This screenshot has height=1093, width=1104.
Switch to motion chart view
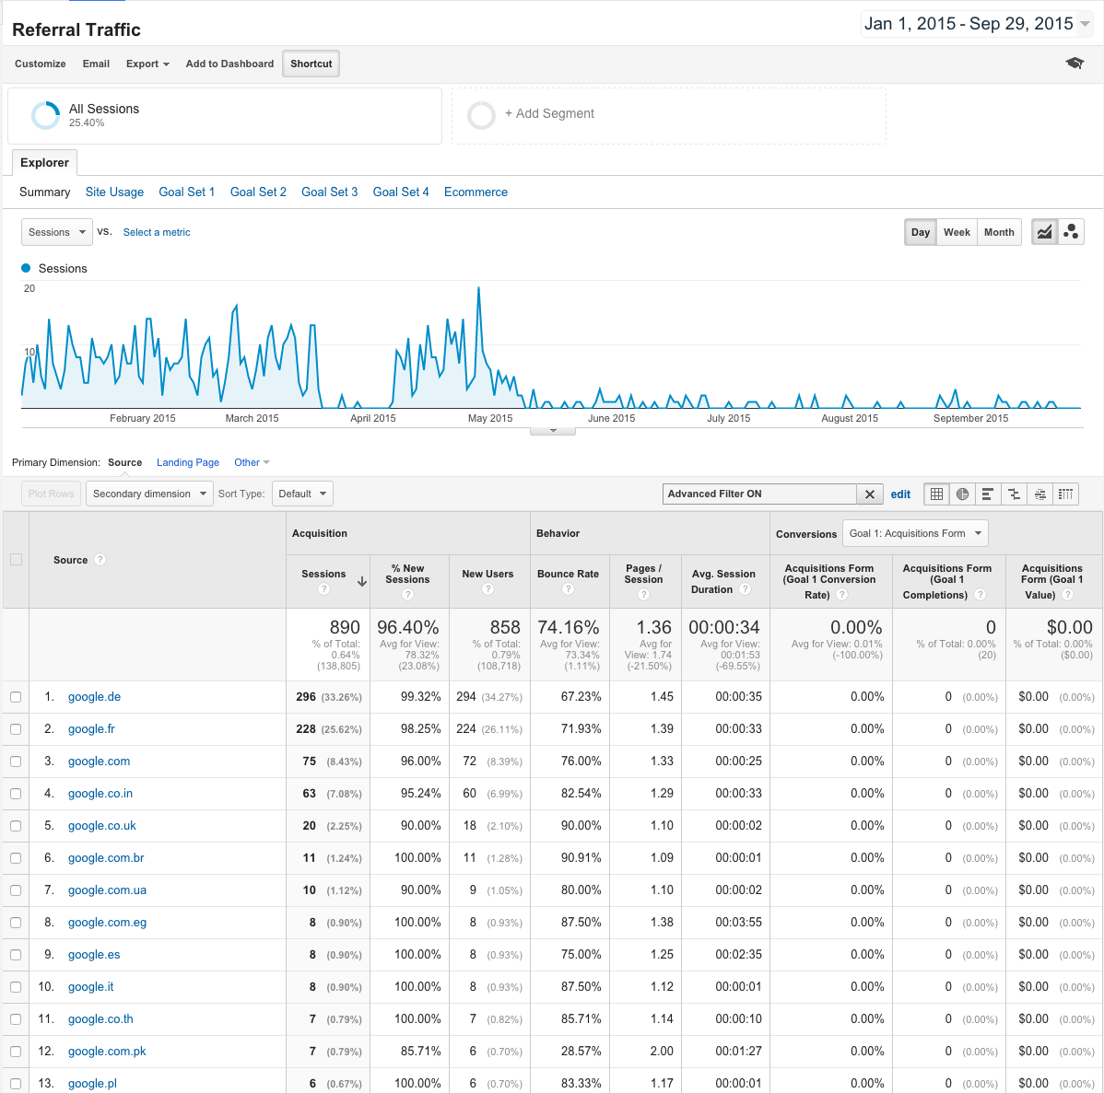click(x=1071, y=232)
